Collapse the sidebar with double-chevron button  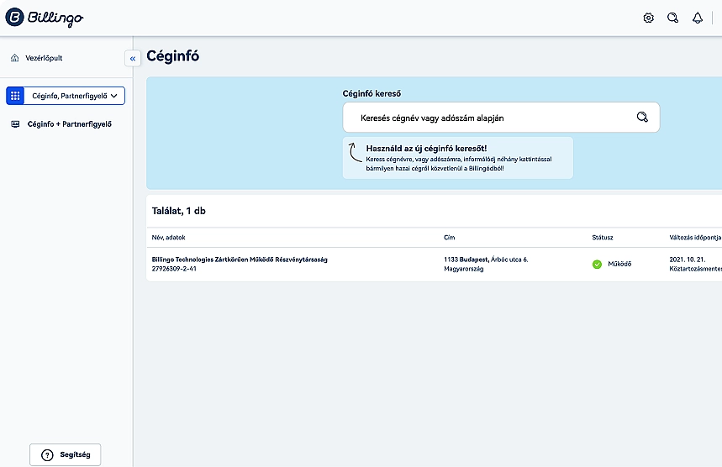tap(133, 58)
